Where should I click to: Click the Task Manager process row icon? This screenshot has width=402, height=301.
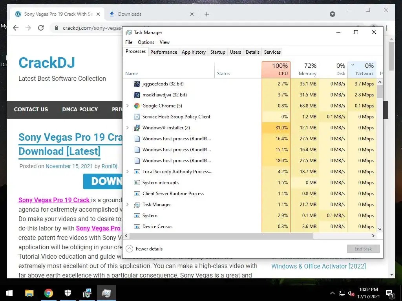coord(137,205)
